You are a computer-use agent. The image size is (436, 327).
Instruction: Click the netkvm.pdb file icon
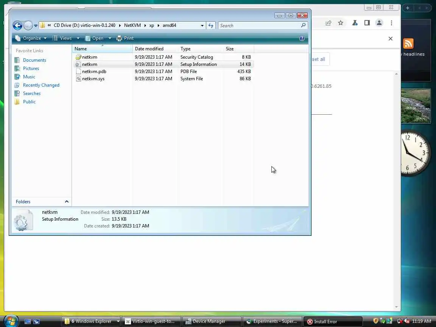[78, 72]
